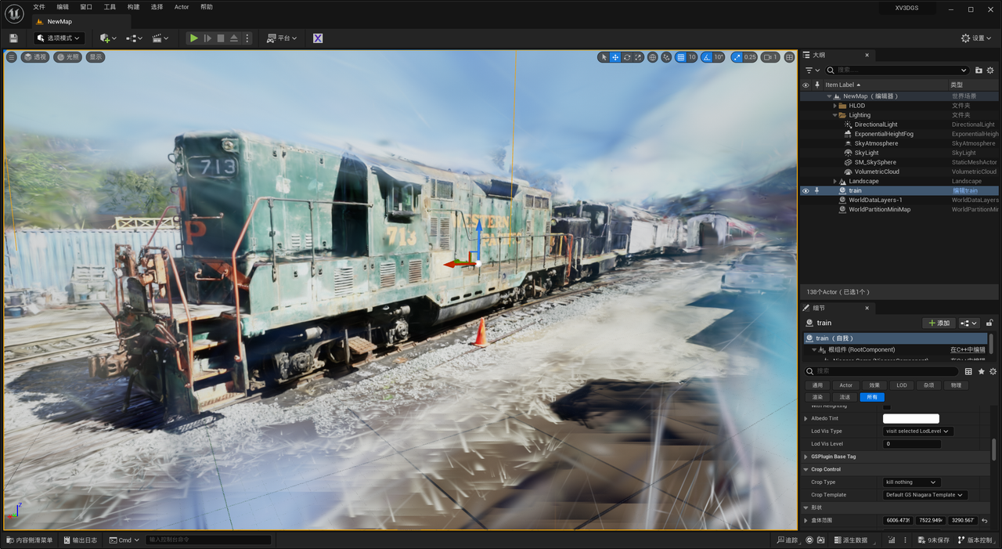
Task: Open play mode options three-dot menu
Action: click(247, 38)
